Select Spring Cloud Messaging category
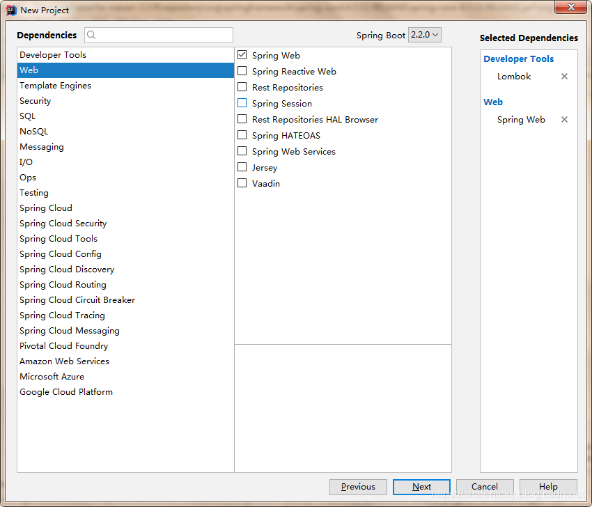592x507 pixels. [125, 331]
